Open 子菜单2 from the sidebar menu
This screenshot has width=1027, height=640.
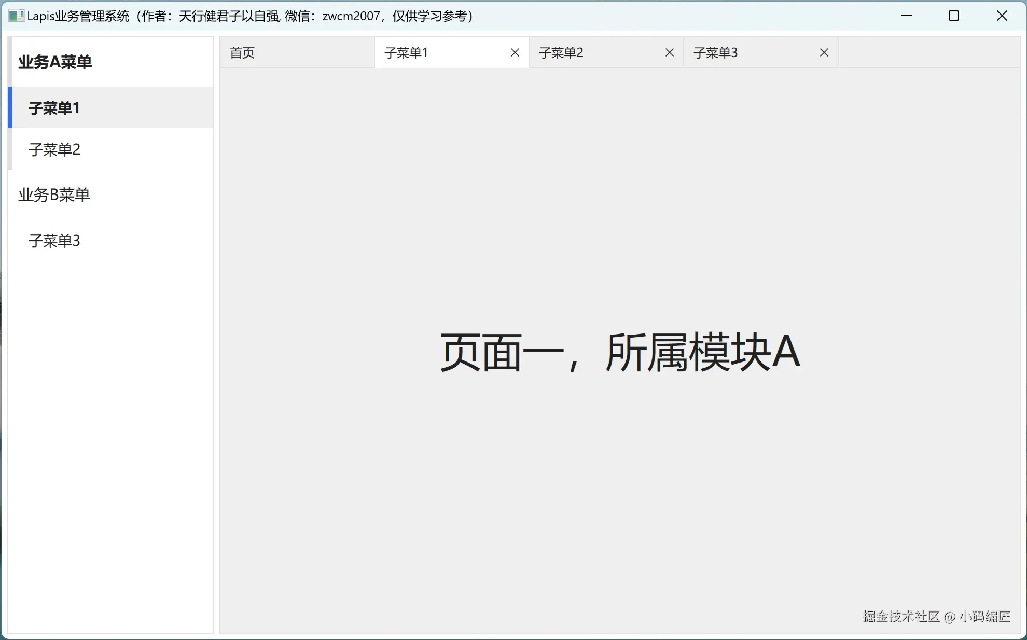tap(54, 150)
